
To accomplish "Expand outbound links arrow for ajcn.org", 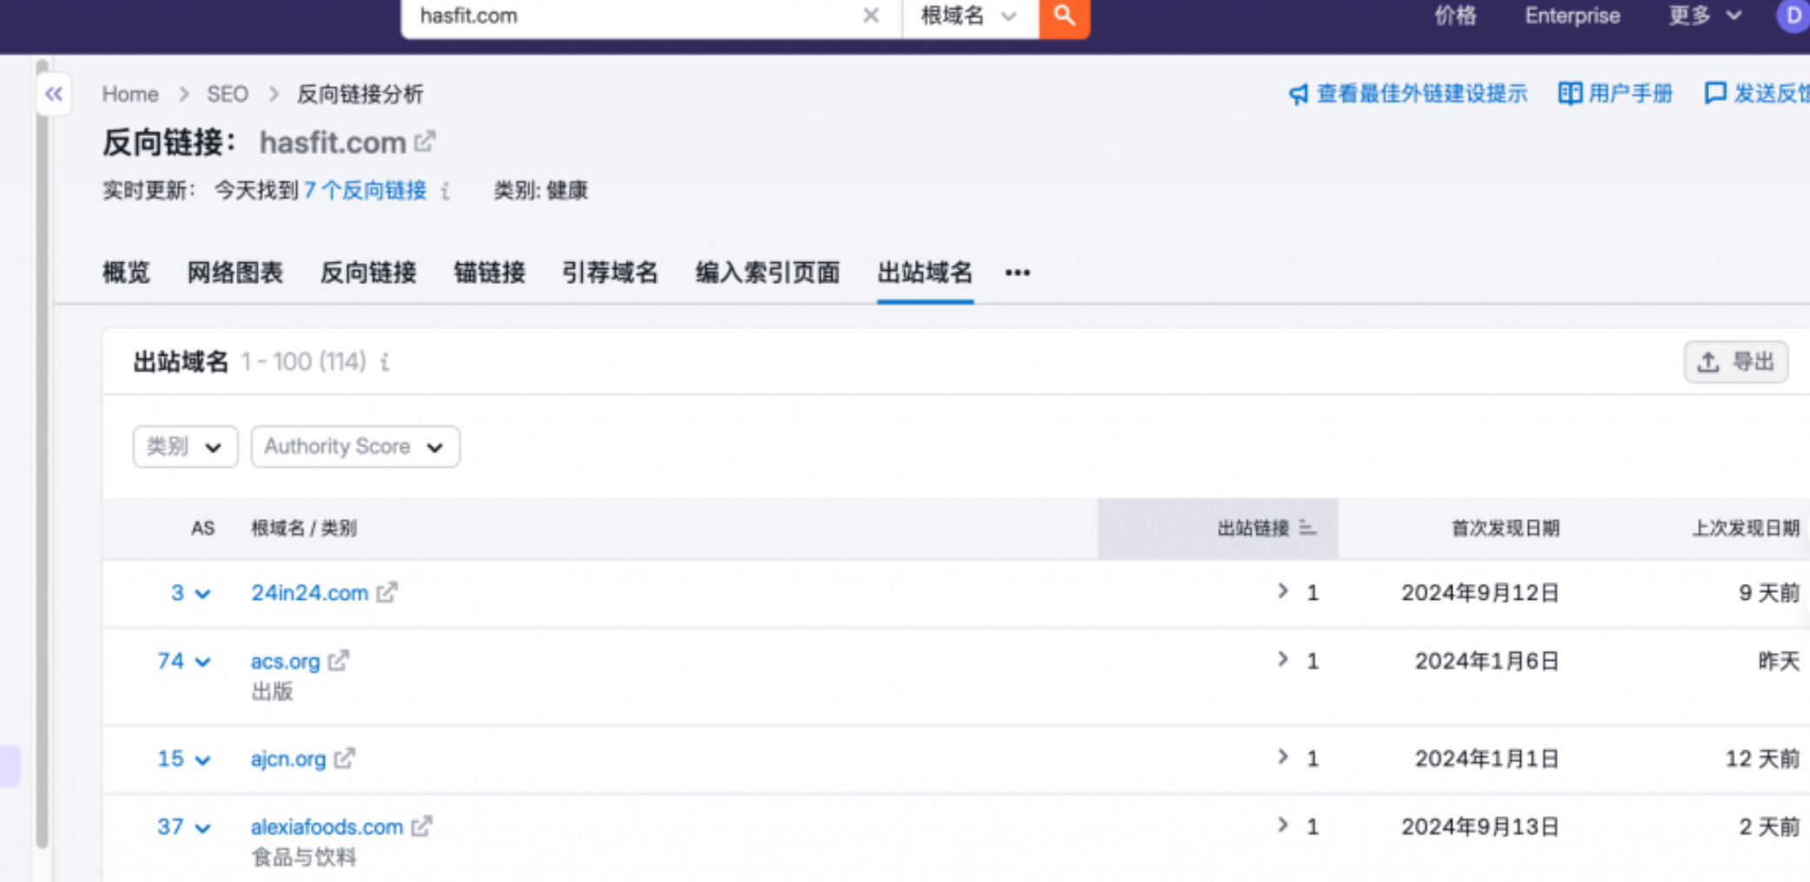I will click(1282, 758).
